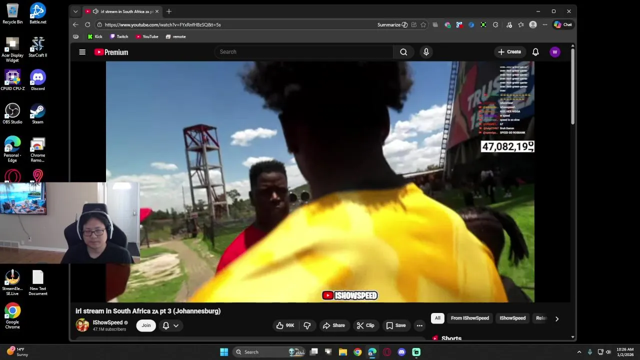Start voice search with the microphone icon
Viewport: 640px width, 360px height.
pos(426,52)
